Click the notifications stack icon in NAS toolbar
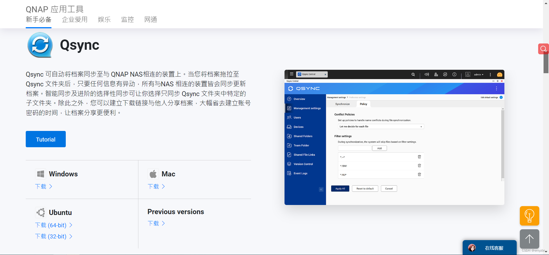Image resolution: width=549 pixels, height=255 pixels. tap(436, 74)
